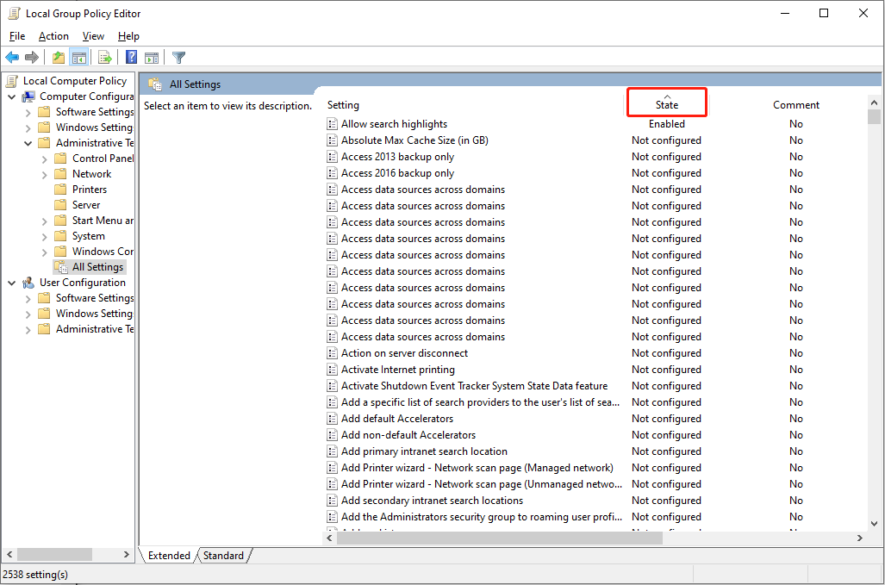Click the Forward navigation arrow
The width and height of the screenshot is (885, 585).
pos(33,57)
